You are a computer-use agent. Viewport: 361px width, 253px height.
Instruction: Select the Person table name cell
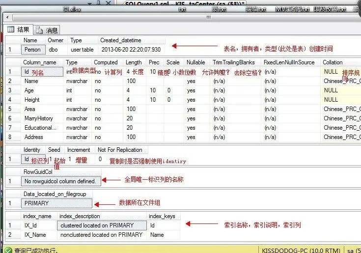(33, 50)
